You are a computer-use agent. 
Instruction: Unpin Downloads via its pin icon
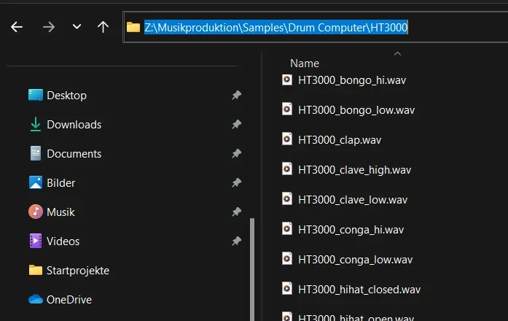pos(236,124)
